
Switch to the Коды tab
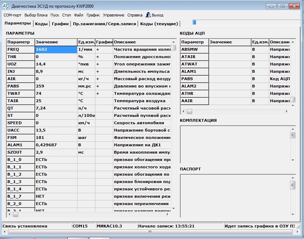[x=41, y=24]
